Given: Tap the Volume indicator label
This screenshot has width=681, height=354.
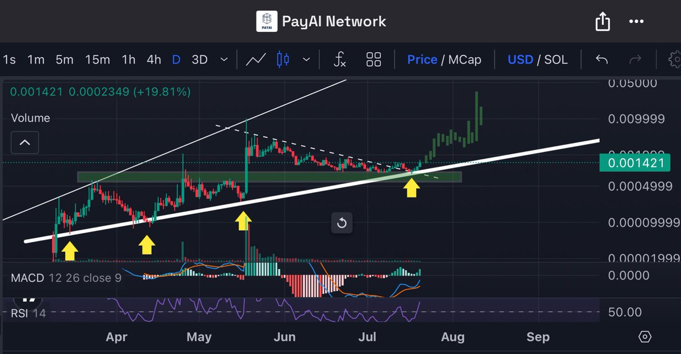Looking at the screenshot, I should point(31,118).
